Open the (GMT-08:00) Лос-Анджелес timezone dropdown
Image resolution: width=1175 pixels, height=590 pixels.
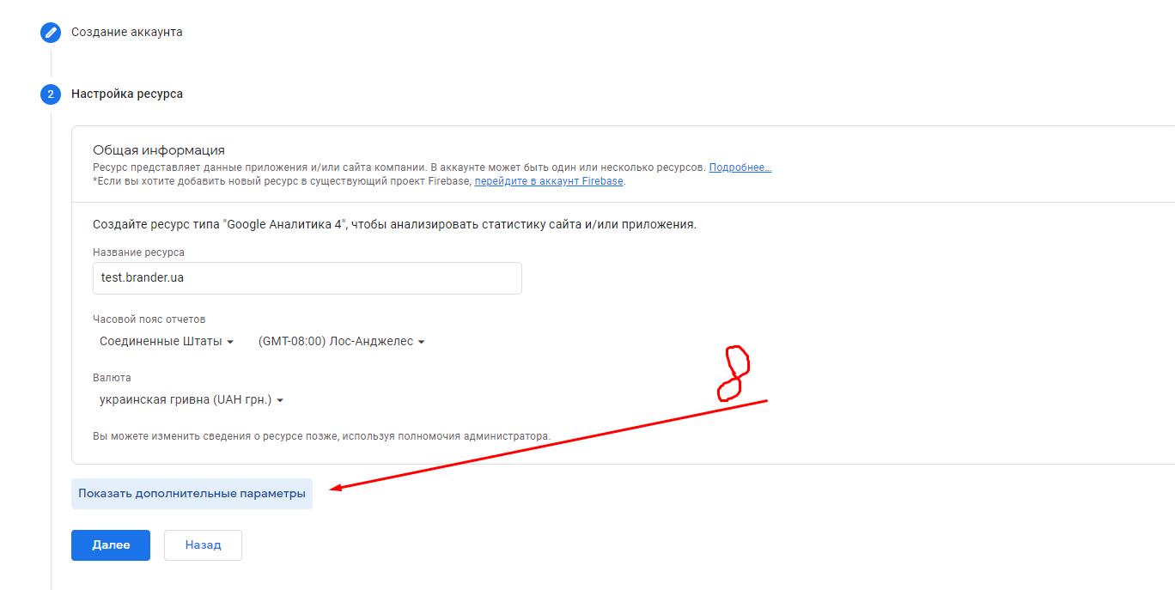pos(341,341)
